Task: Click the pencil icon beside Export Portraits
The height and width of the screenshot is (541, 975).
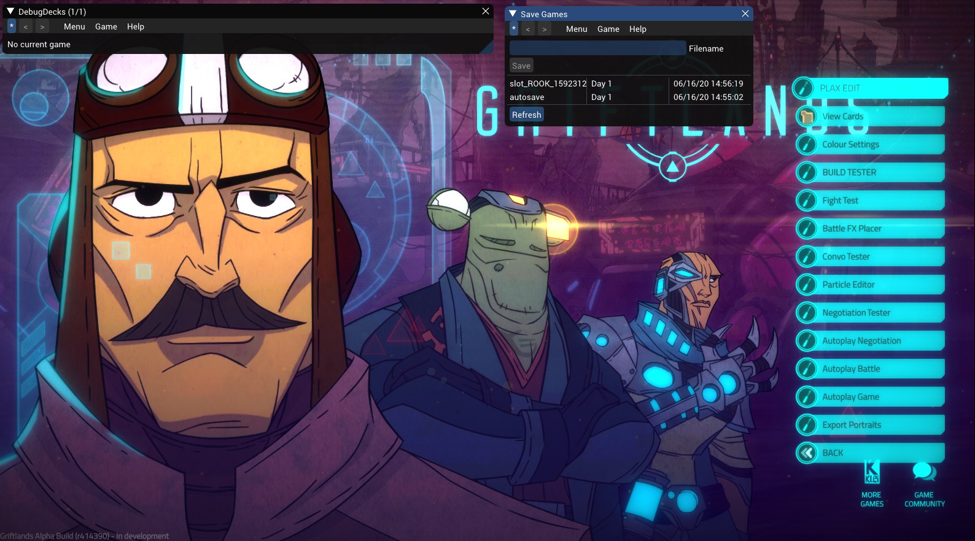Action: [807, 425]
